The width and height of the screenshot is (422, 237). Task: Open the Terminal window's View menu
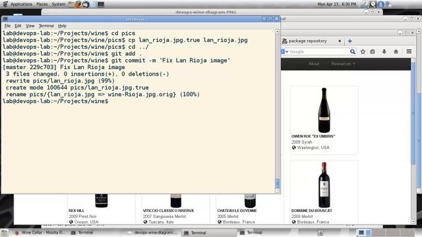(30, 26)
